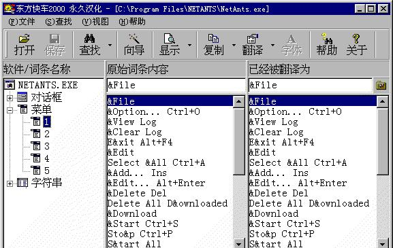
Task: Click up arrow of translated list scrollbar
Action: [383, 101]
